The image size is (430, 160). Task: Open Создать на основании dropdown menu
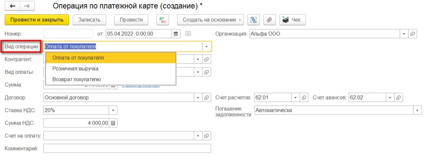pyautogui.click(x=211, y=20)
